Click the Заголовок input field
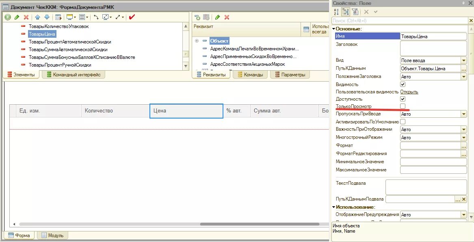The image size is (474, 242). point(433,48)
